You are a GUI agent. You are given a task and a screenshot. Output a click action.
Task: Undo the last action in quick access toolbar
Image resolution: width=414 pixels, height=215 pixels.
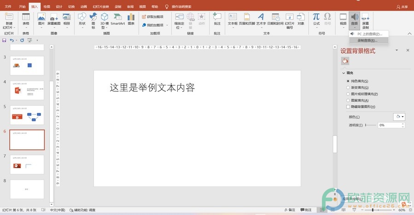point(12,40)
